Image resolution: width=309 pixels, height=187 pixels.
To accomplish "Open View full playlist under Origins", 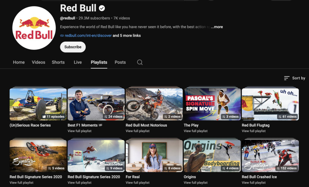I will pyautogui.click(x=196, y=183).
